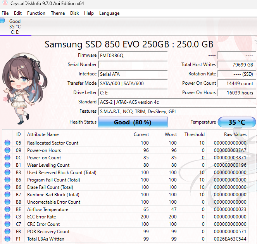The width and height of the screenshot is (257, 246).
Task: Click the disk health orb above the drive tab
Action: pos(3,21)
